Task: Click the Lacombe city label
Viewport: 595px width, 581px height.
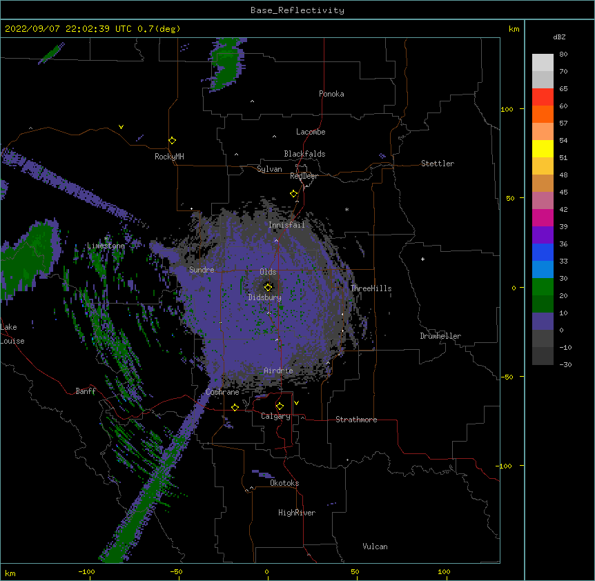Action: [311, 132]
